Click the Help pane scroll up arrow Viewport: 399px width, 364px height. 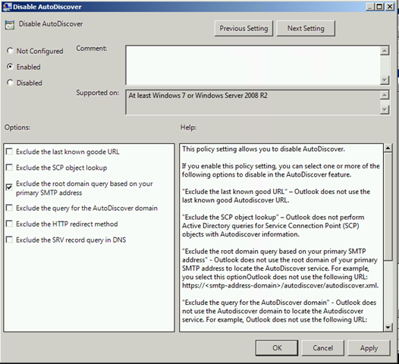click(388, 148)
